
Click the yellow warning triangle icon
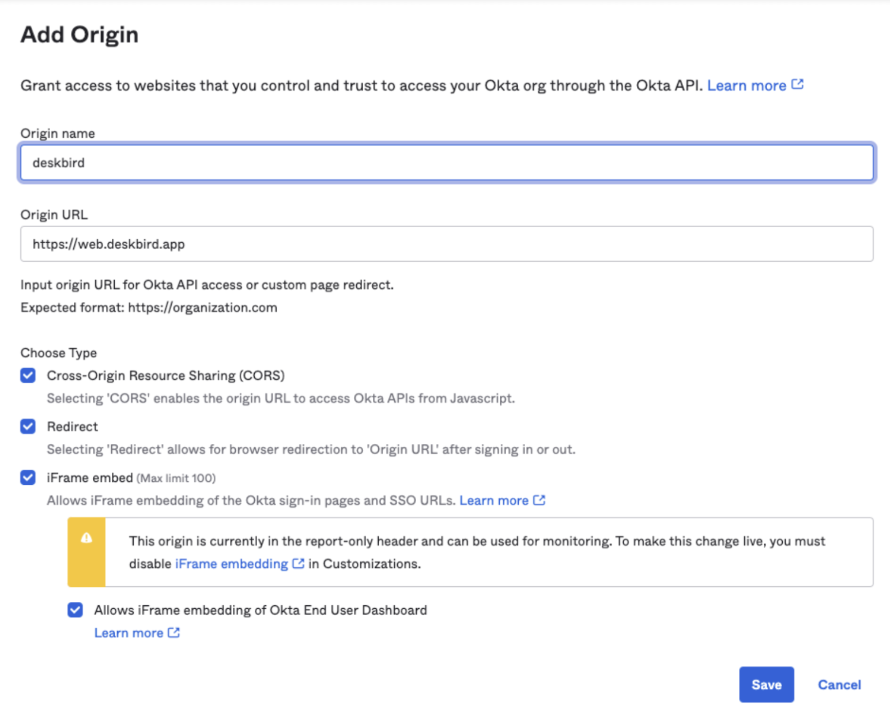coord(86,538)
